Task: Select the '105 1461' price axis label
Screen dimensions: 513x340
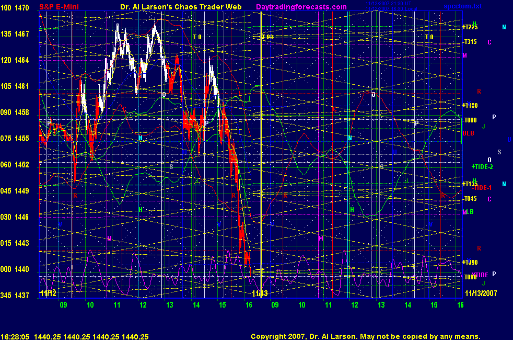Action: pos(15,86)
